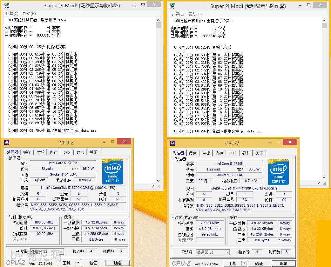Image resolution: width=331 pixels, height=267 pixels.
Task: Switch to 主板 tab in left CPU-Z
Action: tap(40, 152)
